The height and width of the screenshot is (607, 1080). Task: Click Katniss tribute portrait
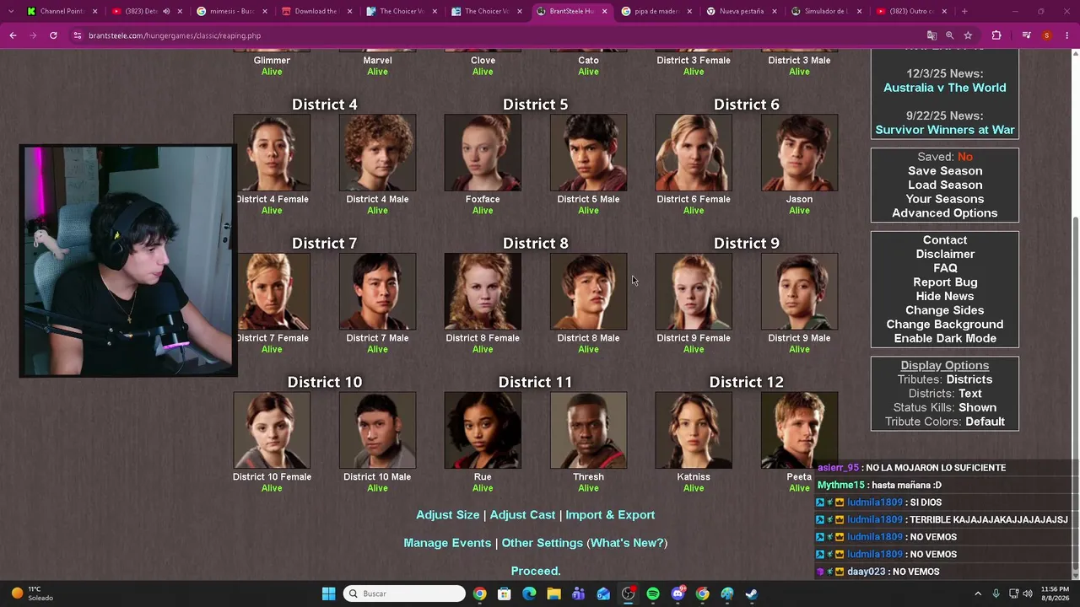694,430
